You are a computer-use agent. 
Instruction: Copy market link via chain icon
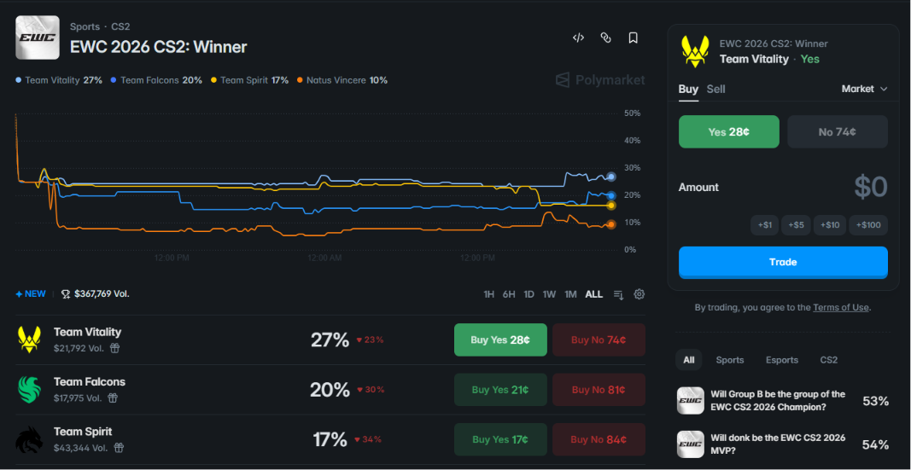(605, 38)
